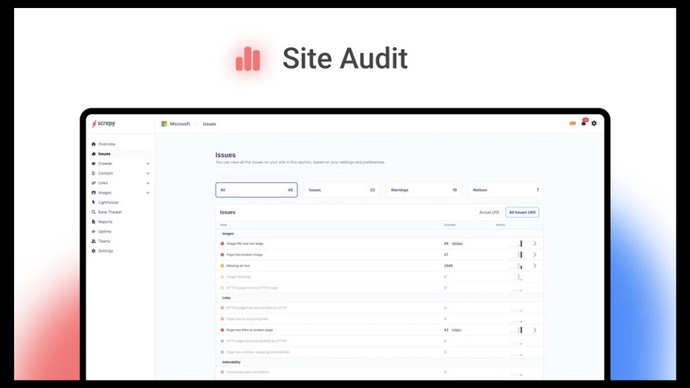Select the Rank Tracker magnifier icon

[x=92, y=212]
